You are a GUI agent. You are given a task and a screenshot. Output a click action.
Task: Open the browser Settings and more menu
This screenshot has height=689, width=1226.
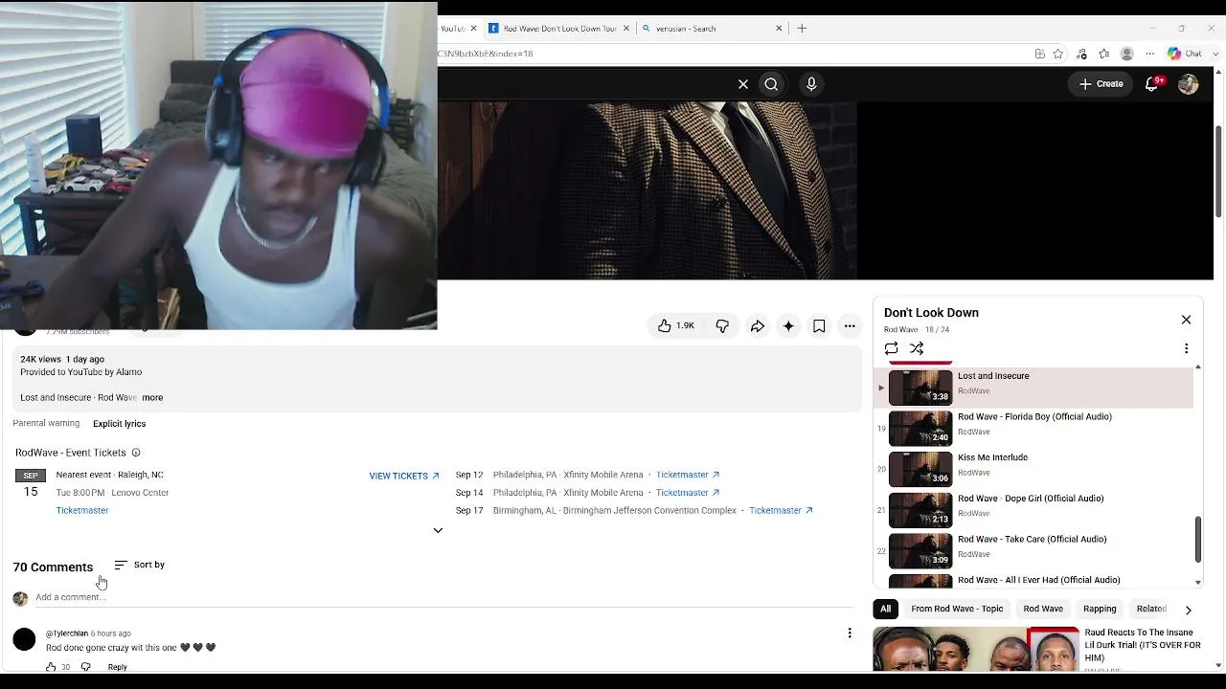coord(1150,54)
